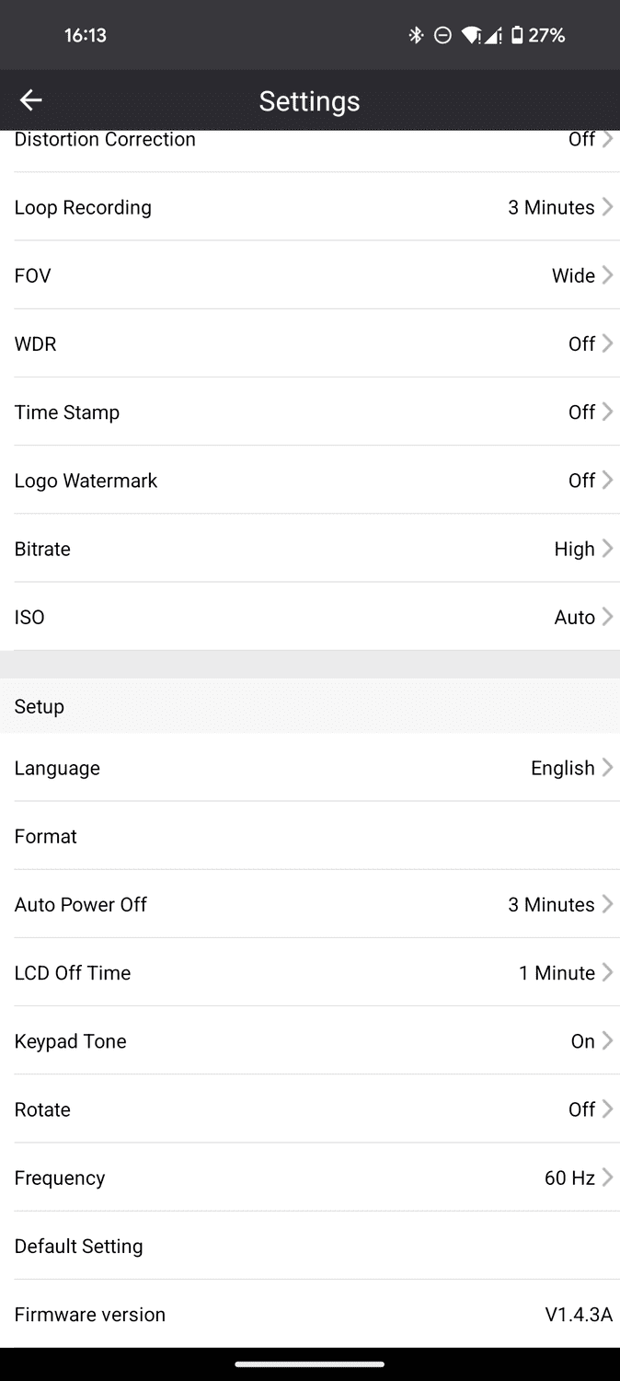Change WDR Off setting
This screenshot has height=1381, width=620.
581,344
